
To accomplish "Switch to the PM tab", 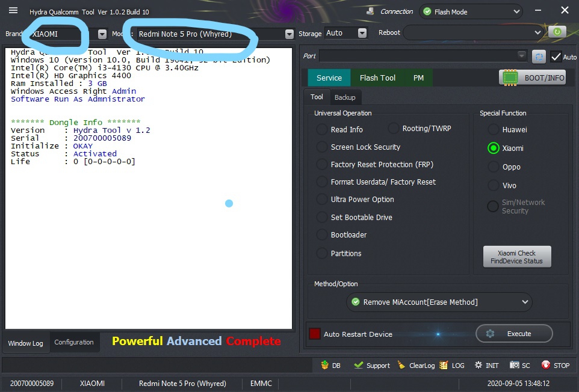I will tap(418, 78).
